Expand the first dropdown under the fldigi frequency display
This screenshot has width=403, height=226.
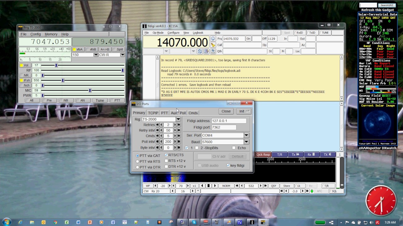point(166,51)
